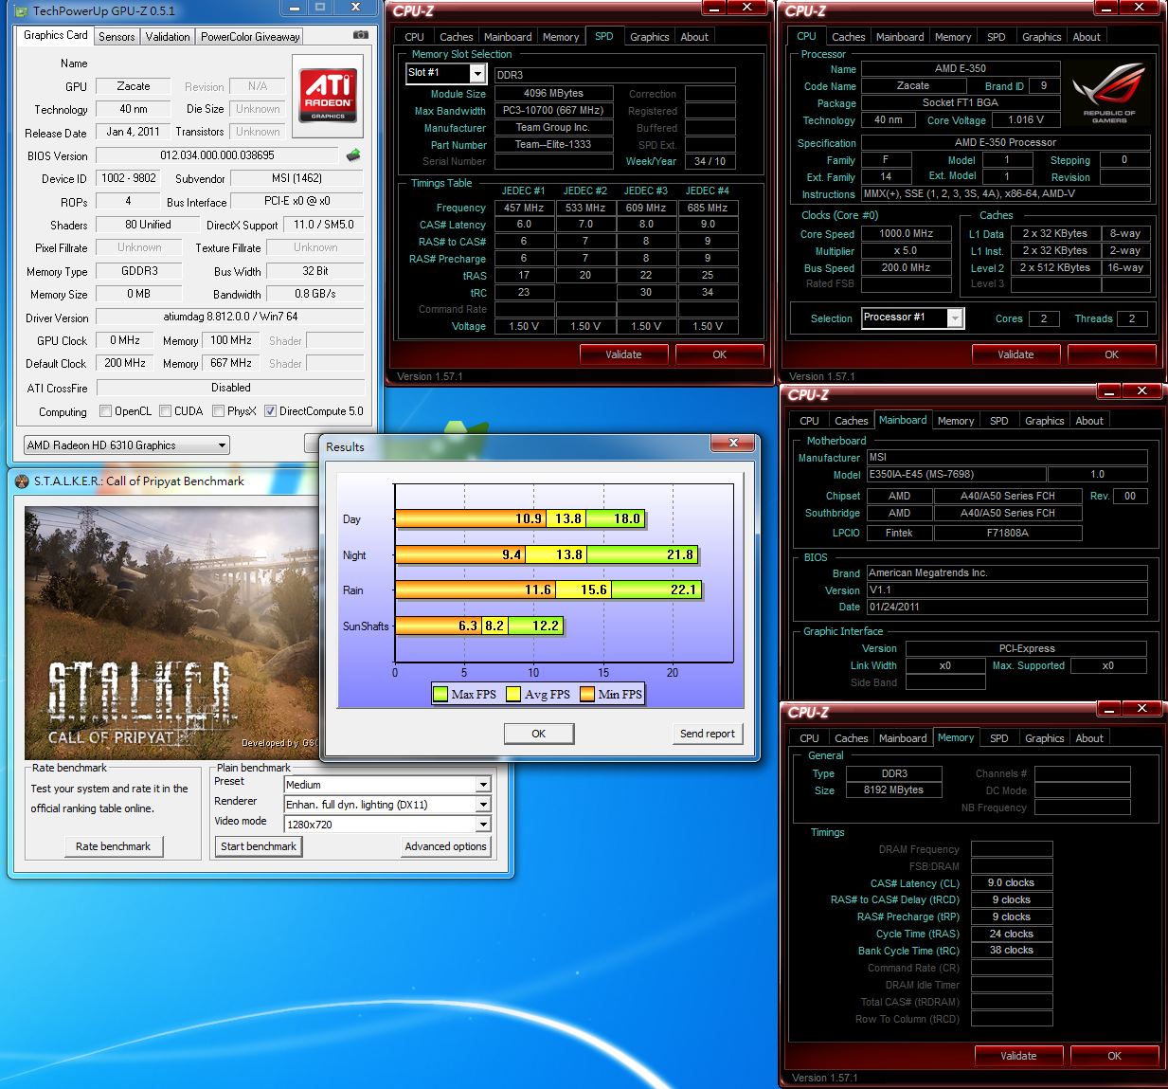1168x1089 pixels.
Task: Open the Validation tab in GPU-Z
Action: (x=168, y=37)
